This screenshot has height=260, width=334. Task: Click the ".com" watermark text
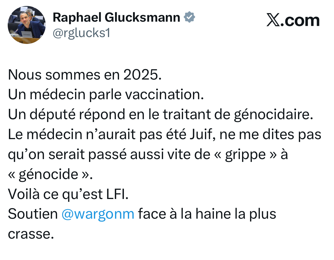[x=300, y=21]
